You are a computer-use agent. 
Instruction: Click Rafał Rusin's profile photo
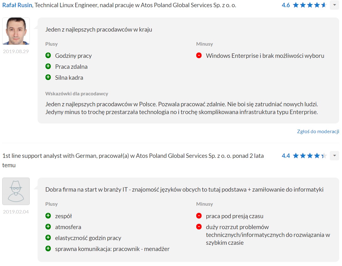tap(16, 31)
